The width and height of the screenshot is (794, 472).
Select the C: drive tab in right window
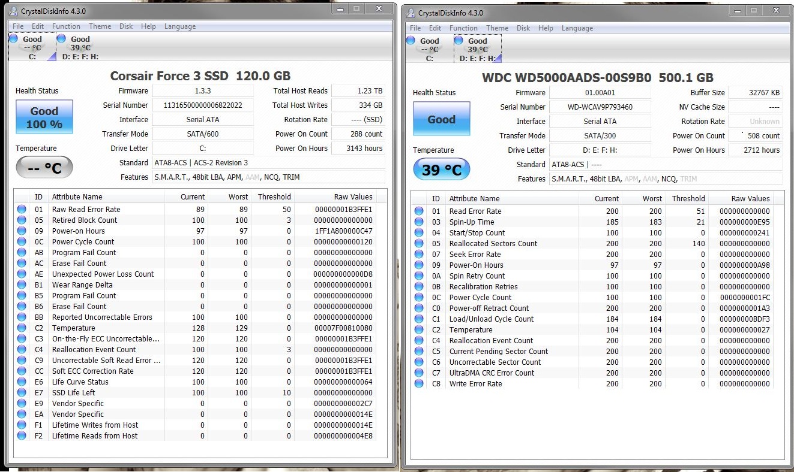[x=429, y=50]
